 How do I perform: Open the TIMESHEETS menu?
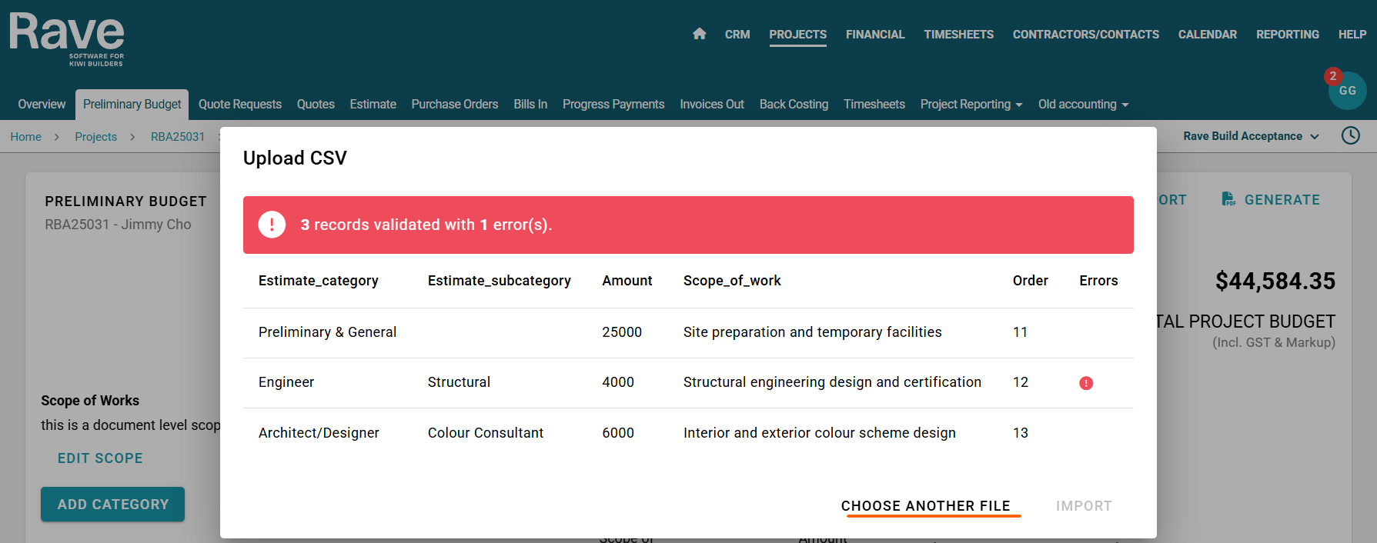pyautogui.click(x=958, y=35)
